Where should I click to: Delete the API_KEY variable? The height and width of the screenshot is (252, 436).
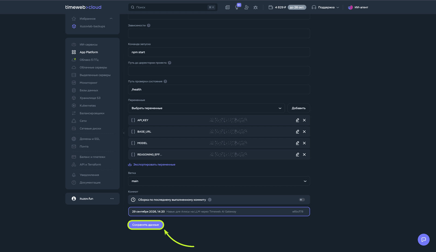click(x=304, y=120)
